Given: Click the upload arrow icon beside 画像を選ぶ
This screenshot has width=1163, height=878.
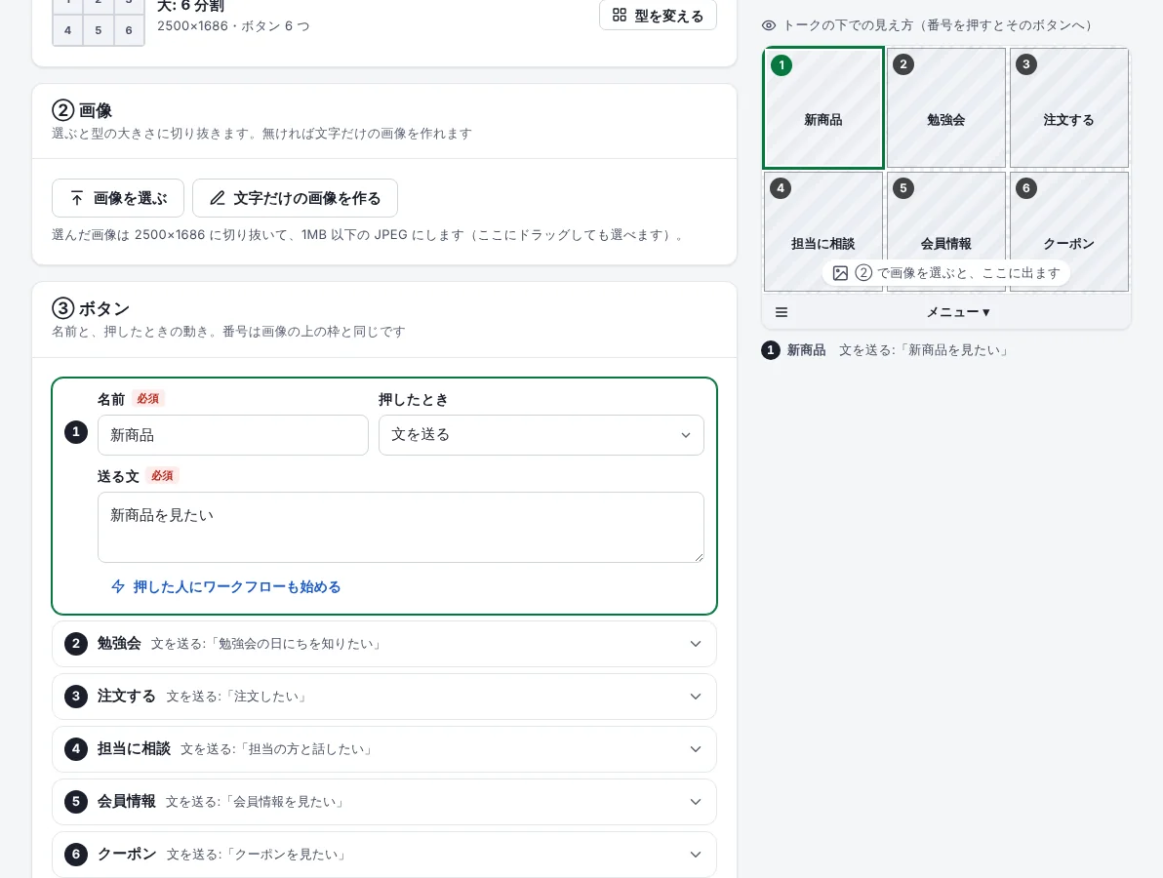Looking at the screenshot, I should 77,198.
